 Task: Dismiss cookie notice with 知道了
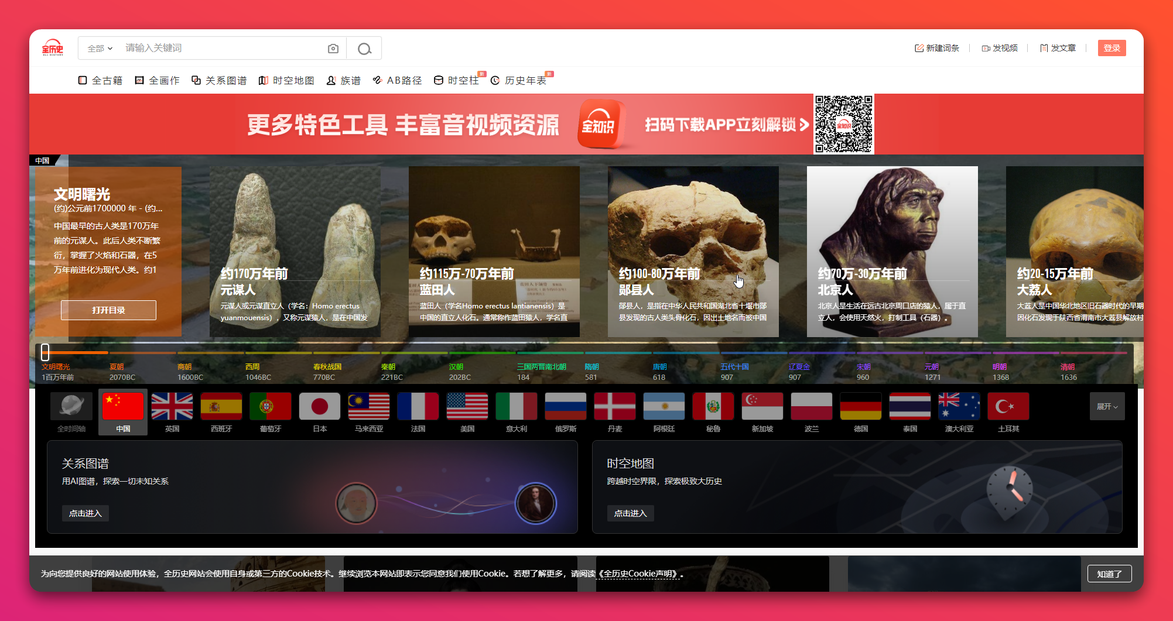(x=1109, y=574)
